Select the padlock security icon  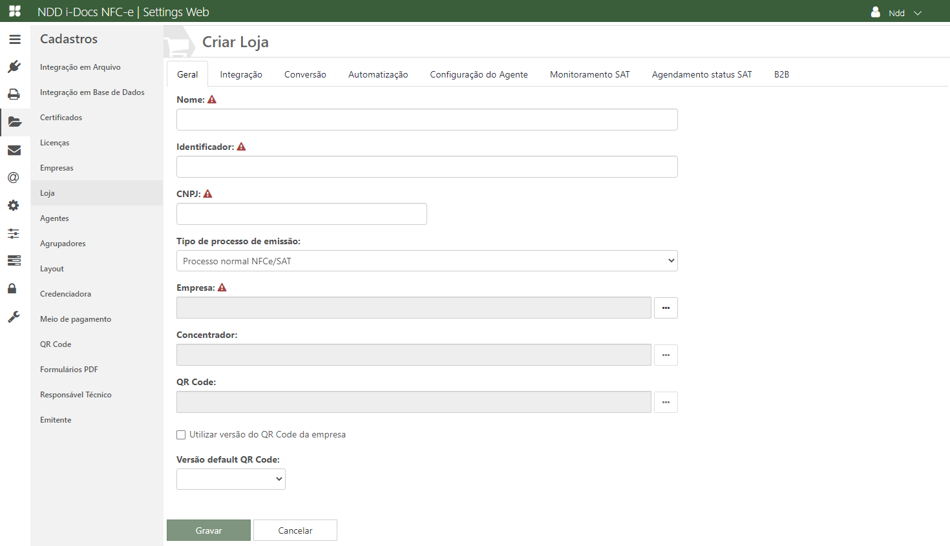(12, 288)
